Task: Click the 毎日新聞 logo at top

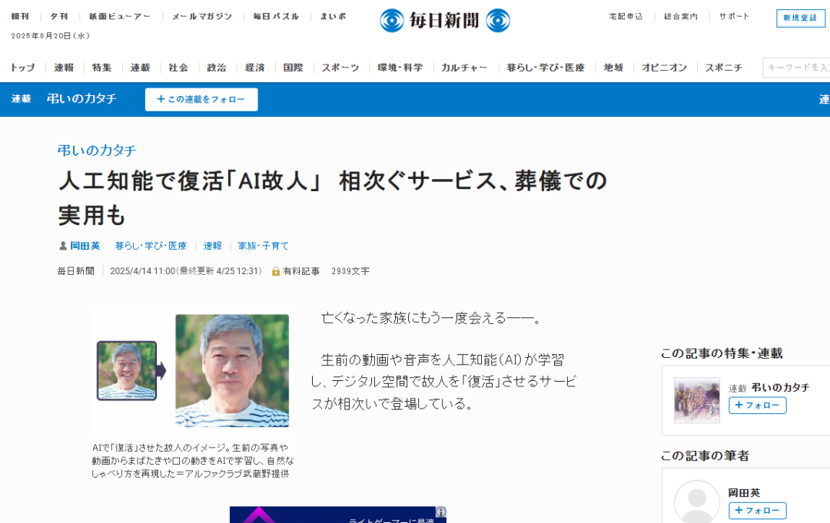Action: [444, 21]
